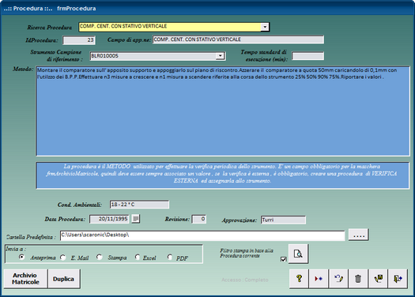415x297 pixels.
Task: Click the 'Approvazione:' label
Action: click(240, 220)
